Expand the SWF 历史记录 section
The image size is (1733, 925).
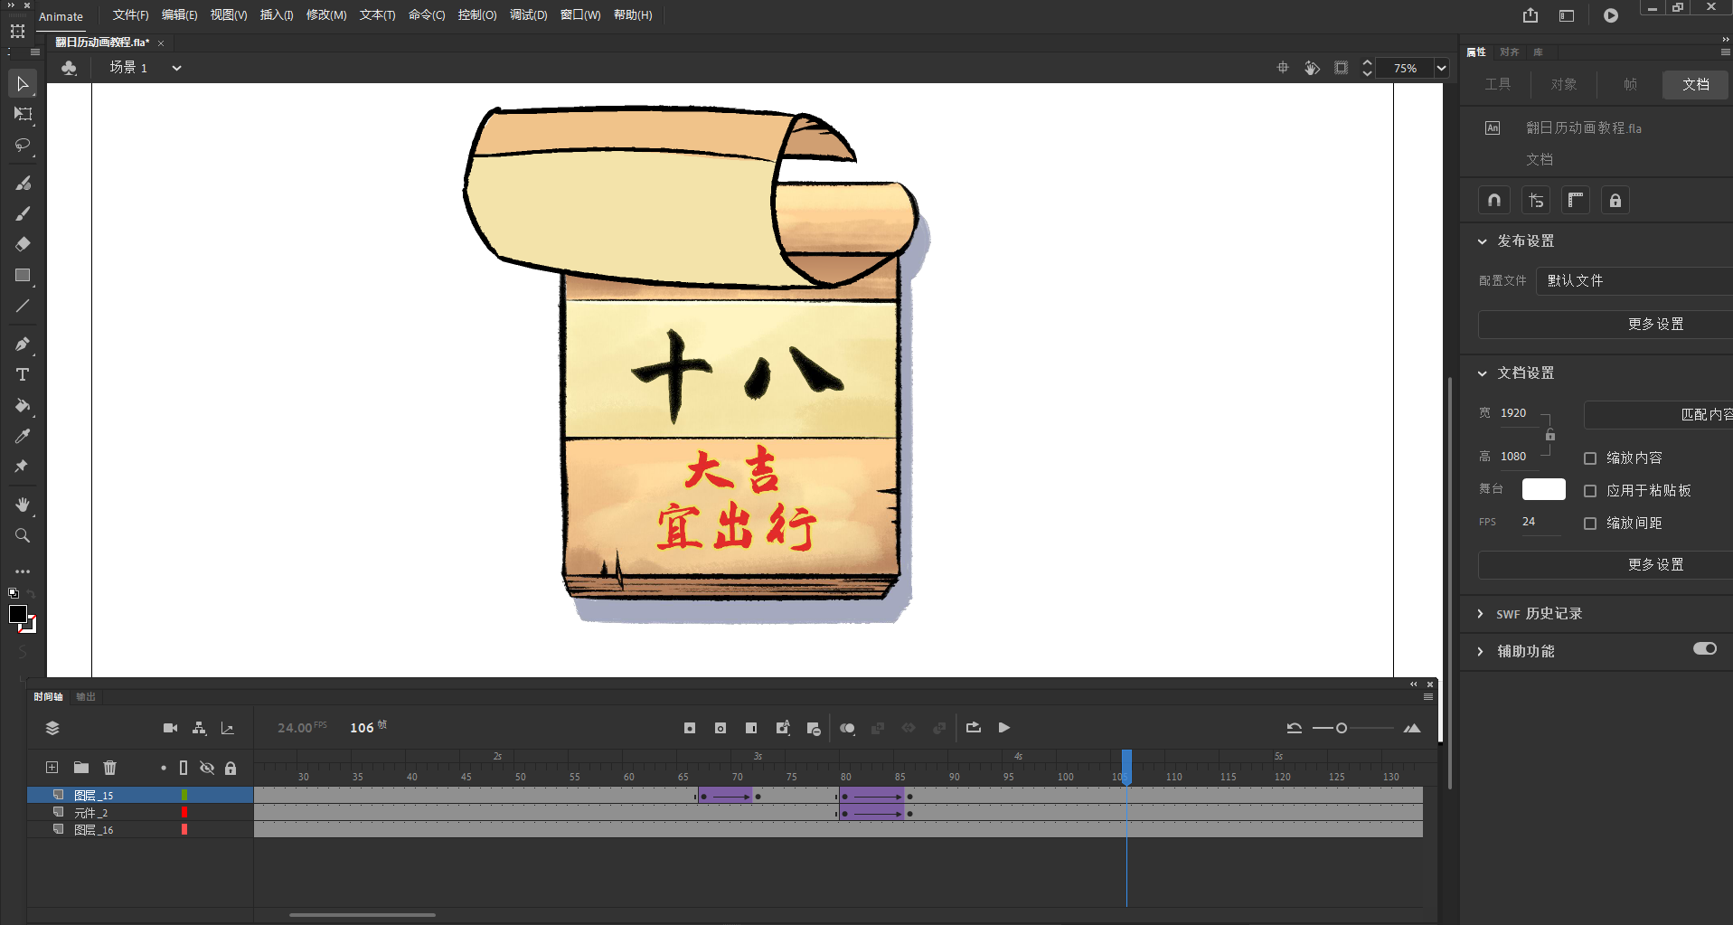pos(1480,614)
